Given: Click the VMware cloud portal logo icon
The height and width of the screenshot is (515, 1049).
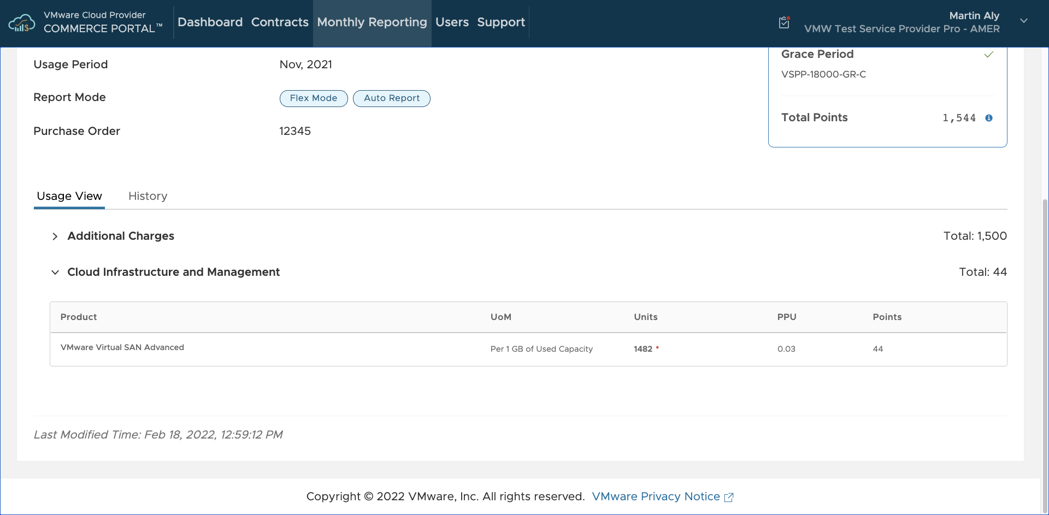Looking at the screenshot, I should (22, 23).
